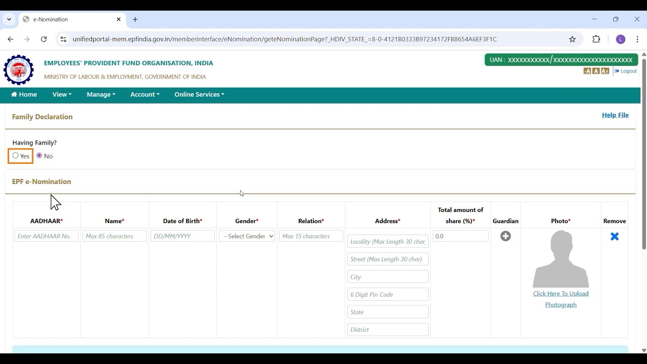Click the browser forward arrow
647x364 pixels.
(27, 39)
